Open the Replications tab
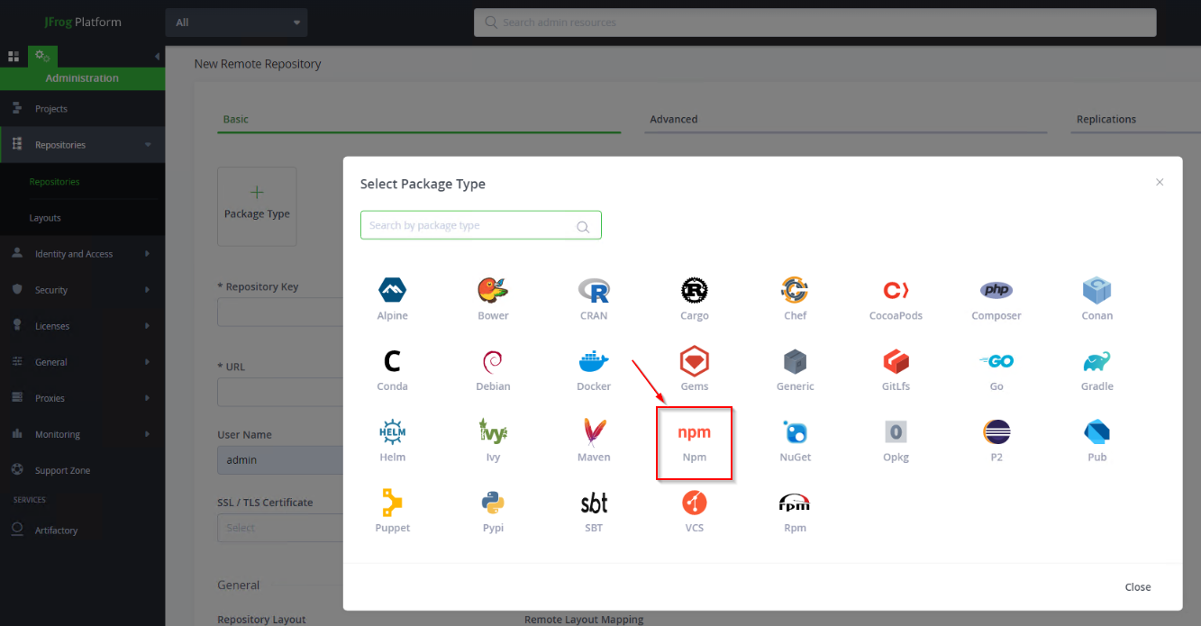Viewport: 1201px width, 626px height. [x=1105, y=119]
